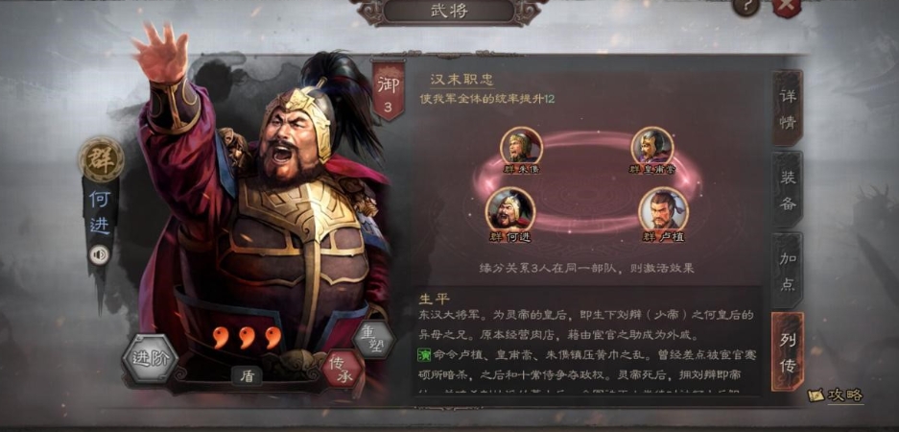
Task: Tap the three orange star-flame rank icons
Action: click(248, 337)
